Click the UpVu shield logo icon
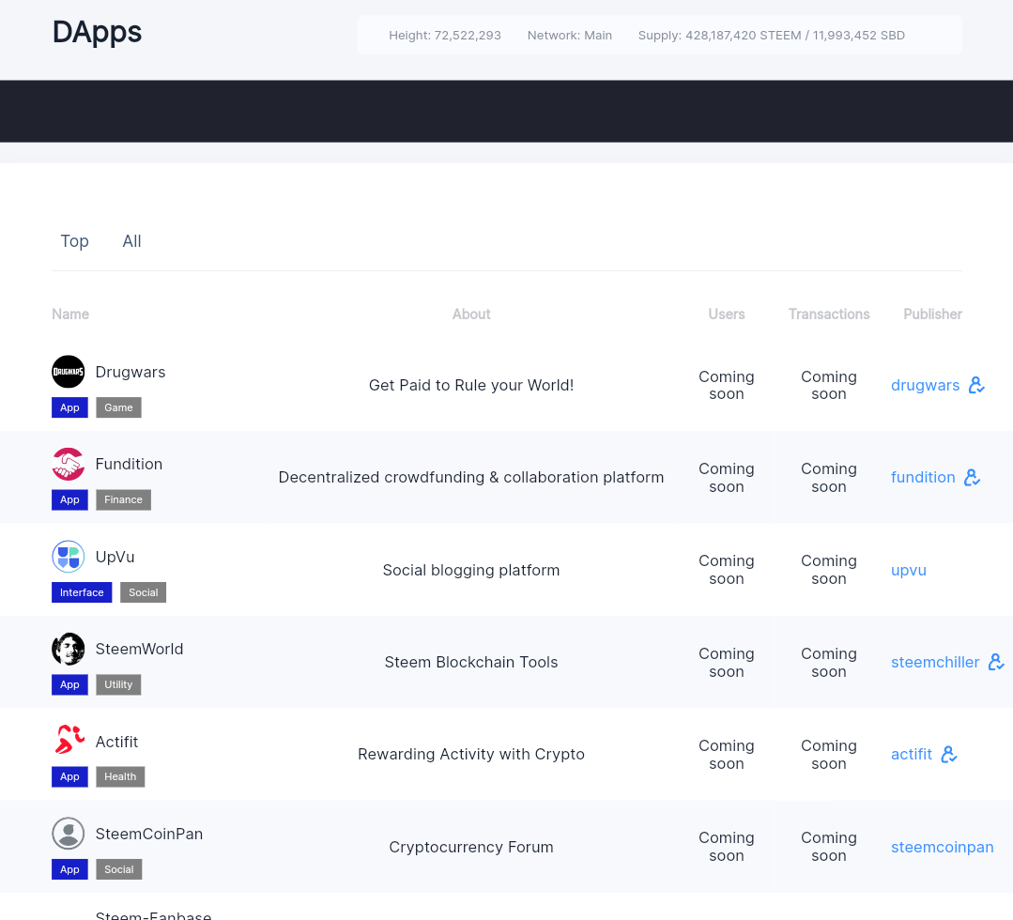 click(68, 557)
